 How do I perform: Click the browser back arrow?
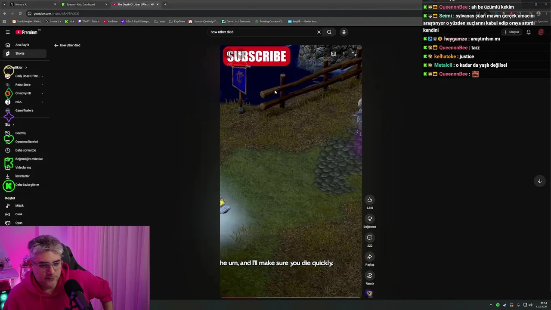coord(5,13)
